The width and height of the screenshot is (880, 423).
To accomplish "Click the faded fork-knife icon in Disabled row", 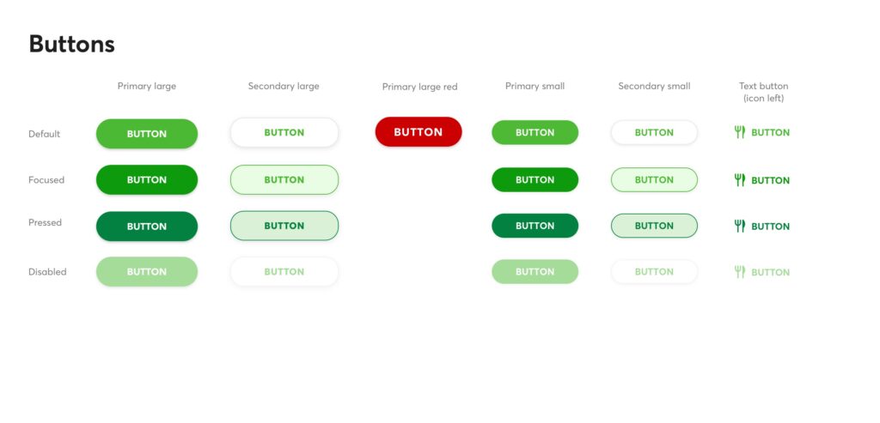I will [x=739, y=272].
